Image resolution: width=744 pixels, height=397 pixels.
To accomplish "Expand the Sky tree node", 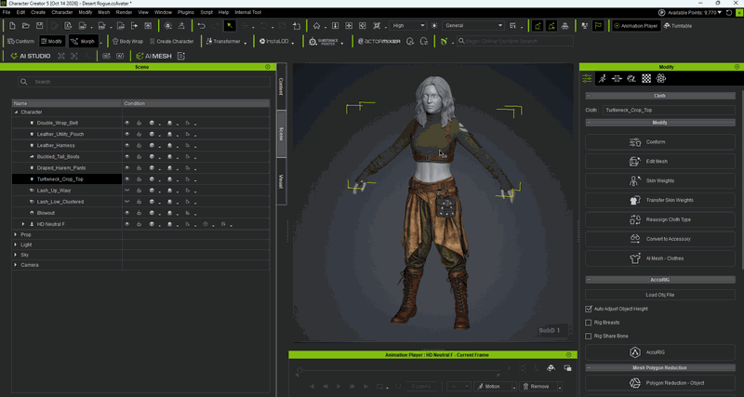I will [16, 255].
